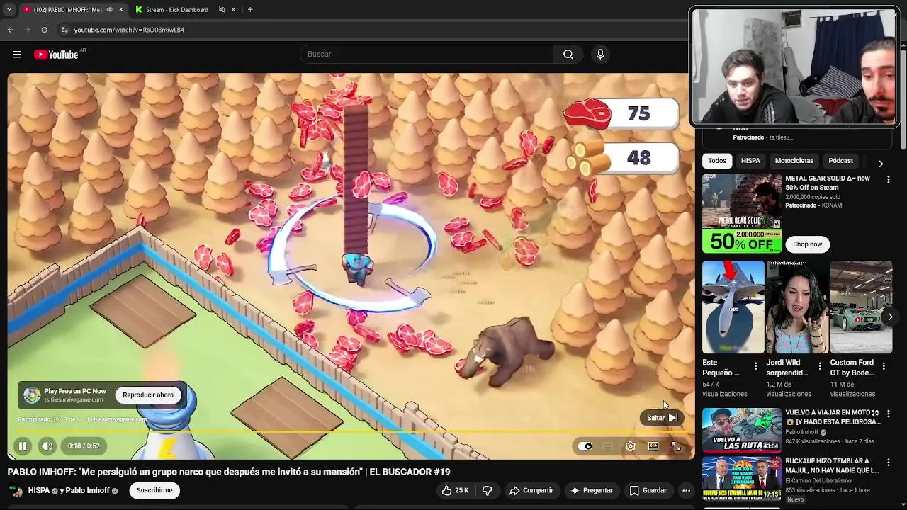This screenshot has width=907, height=510.
Task: Open the drone Short 'Este Pequeño' thumbnail
Action: (733, 307)
